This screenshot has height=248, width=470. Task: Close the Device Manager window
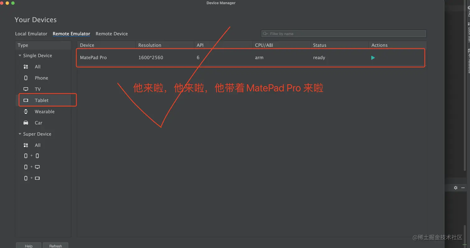pyautogui.click(x=2, y=3)
